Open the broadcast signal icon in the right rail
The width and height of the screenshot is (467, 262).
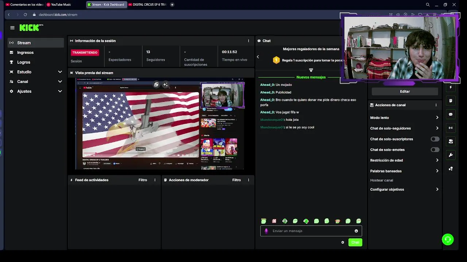pos(451,128)
